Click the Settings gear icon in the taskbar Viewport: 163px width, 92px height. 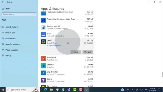(87, 90)
